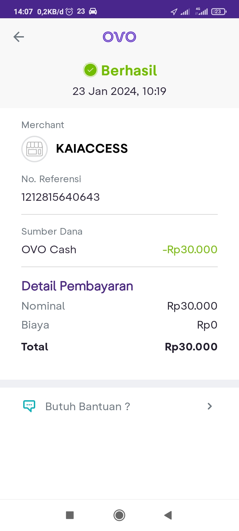Tap the back arrow icon

pos(19,37)
